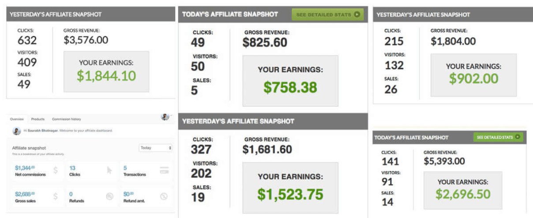533x218 pixels.
Task: Open the Commission history tab
Action: (x=66, y=119)
